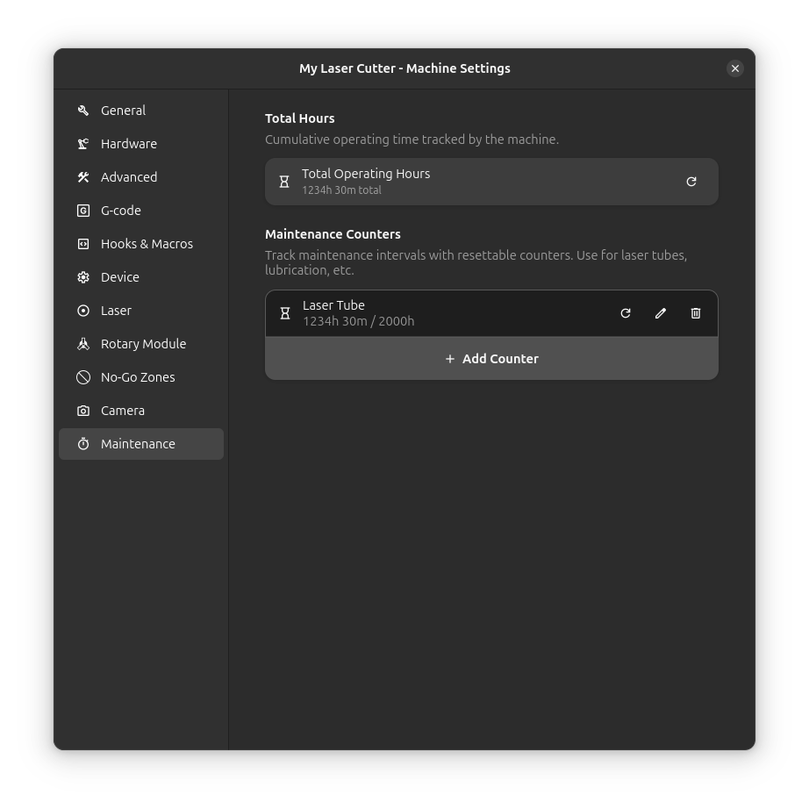Edit the Laser Tube counter with pencil icon
Screen dimensions: 809x809
[x=661, y=313]
